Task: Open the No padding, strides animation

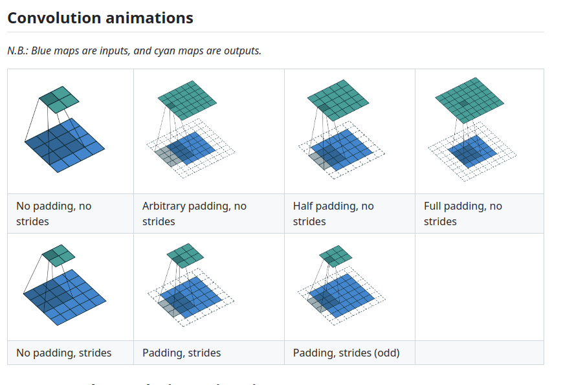Action: click(64, 285)
